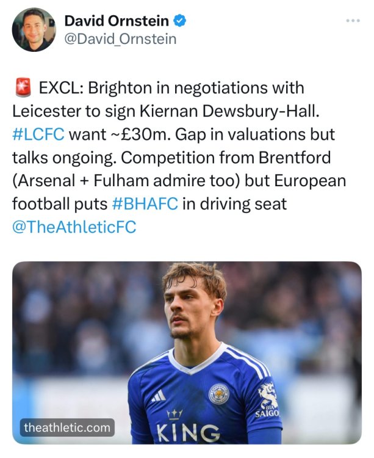The height and width of the screenshot is (458, 374).
Task: Open David Ornstein's profile avatar
Action: tap(34, 30)
